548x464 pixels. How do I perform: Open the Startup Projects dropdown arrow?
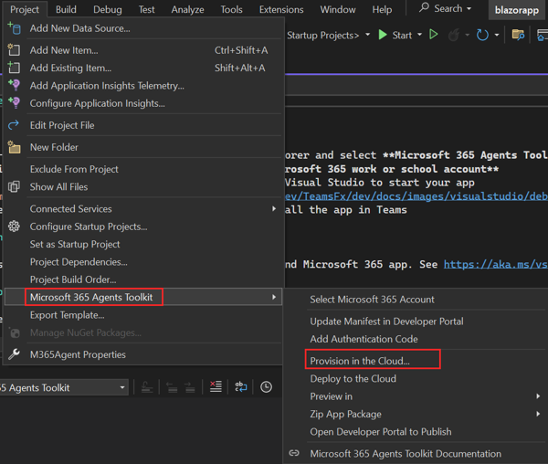click(367, 35)
